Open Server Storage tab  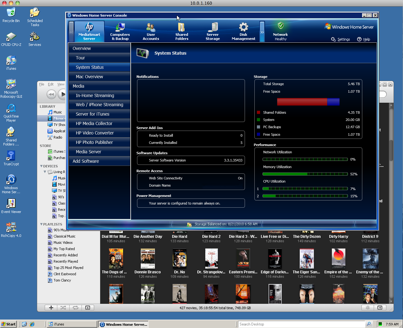[213, 31]
